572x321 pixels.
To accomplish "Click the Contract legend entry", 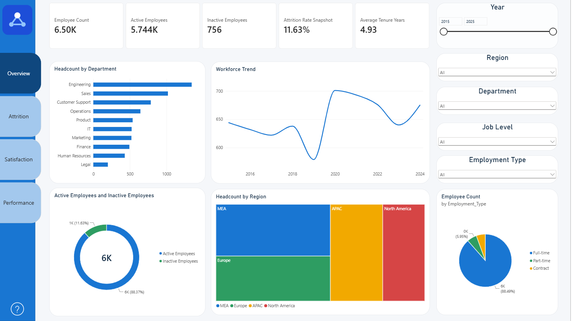I will click(539, 268).
